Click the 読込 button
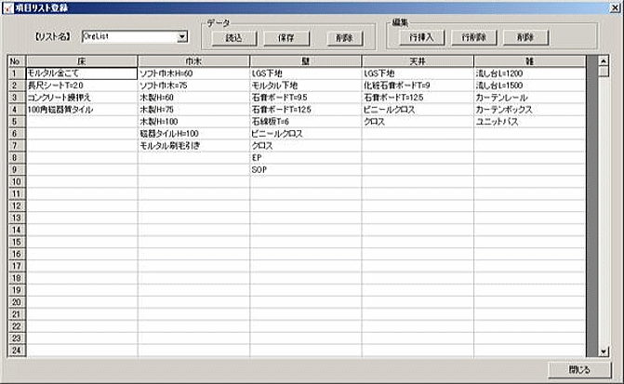624x384 pixels. tap(232, 38)
